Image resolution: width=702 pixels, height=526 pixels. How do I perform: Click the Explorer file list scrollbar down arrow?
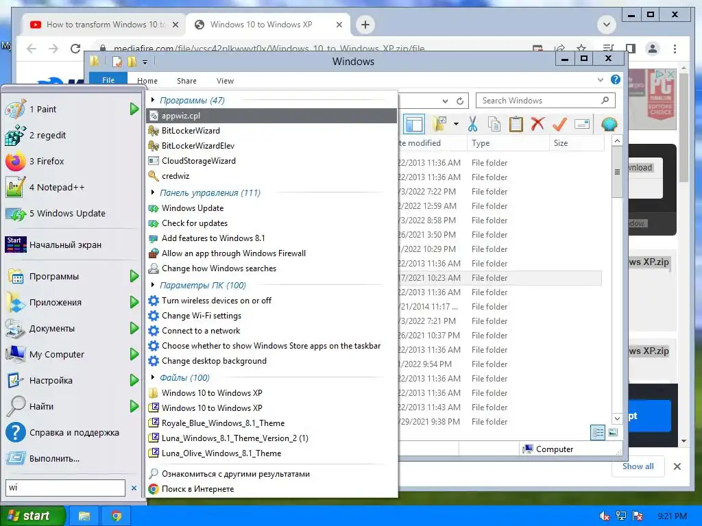point(617,418)
